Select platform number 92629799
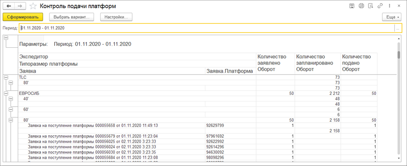Viewport: 407px width, 166px height. pyautogui.click(x=215, y=126)
